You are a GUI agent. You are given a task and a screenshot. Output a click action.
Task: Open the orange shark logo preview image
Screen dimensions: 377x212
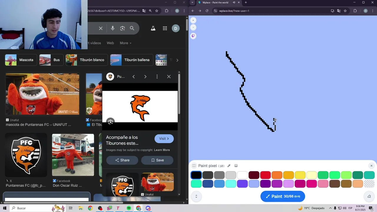(140, 107)
